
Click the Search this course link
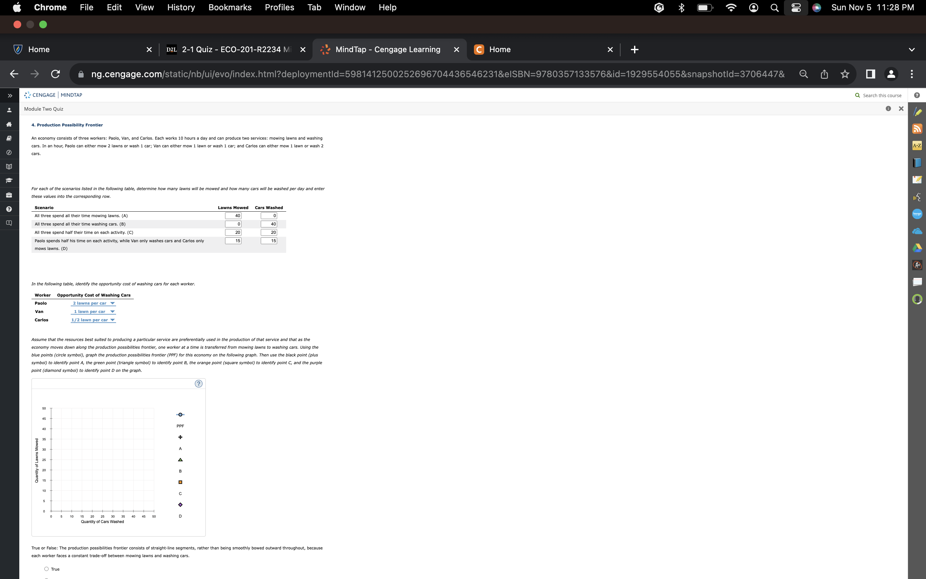point(881,95)
